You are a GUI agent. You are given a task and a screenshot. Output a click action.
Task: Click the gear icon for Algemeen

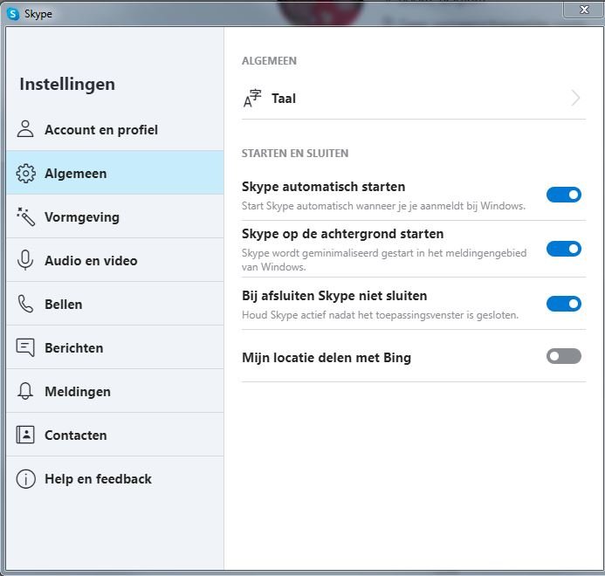[x=25, y=173]
